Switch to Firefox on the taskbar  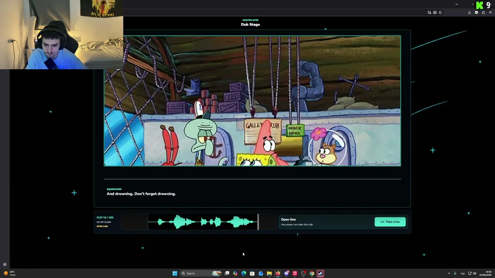tap(278, 273)
